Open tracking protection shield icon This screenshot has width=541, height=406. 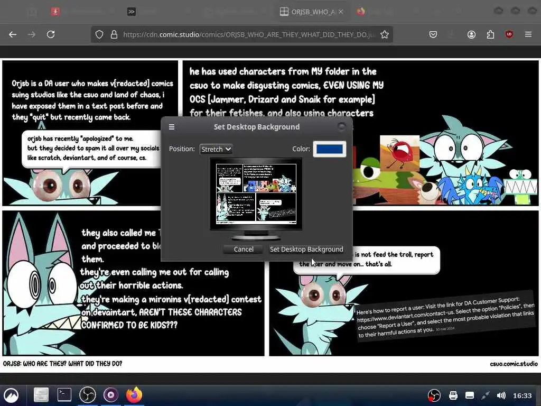pyautogui.click(x=99, y=34)
